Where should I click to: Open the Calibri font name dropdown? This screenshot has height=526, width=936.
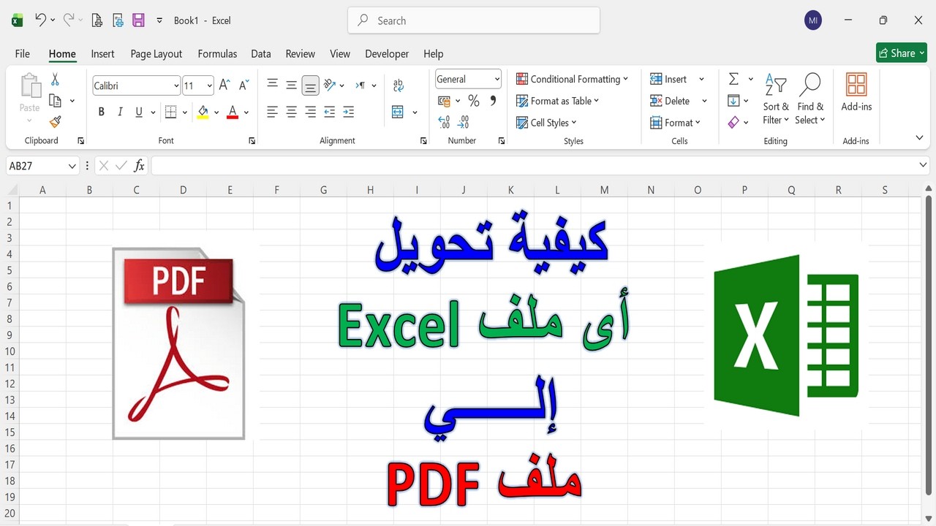coord(176,85)
